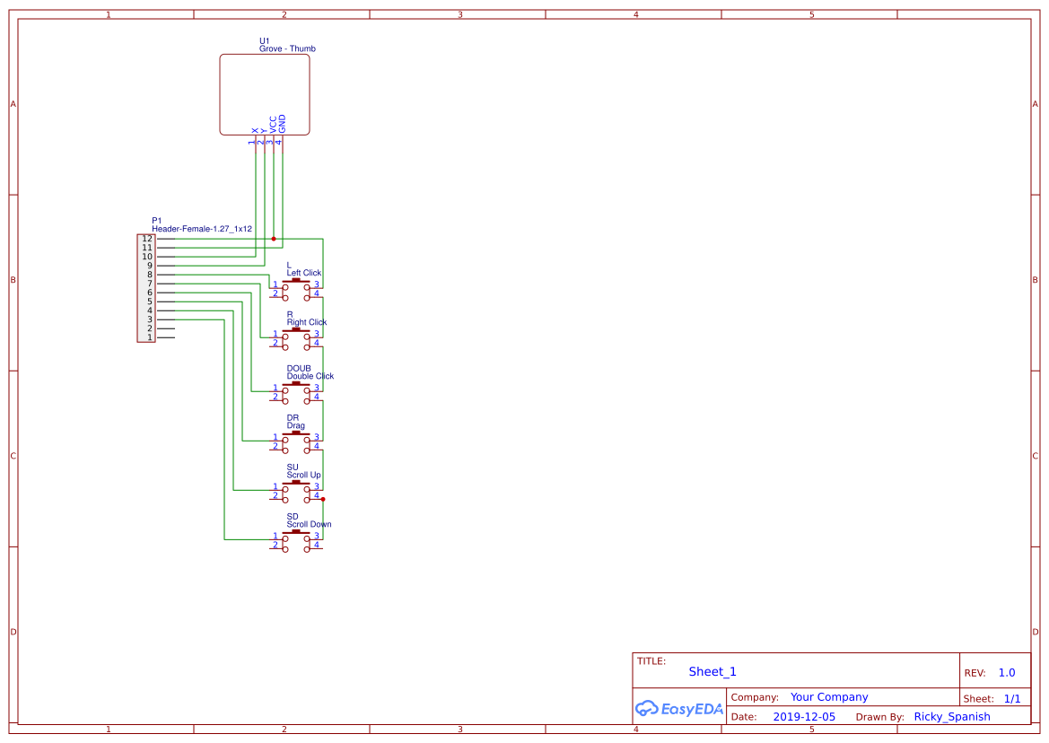Click the junction dot near the VCC wire
Screen dimensions: 1049x743
pos(274,239)
